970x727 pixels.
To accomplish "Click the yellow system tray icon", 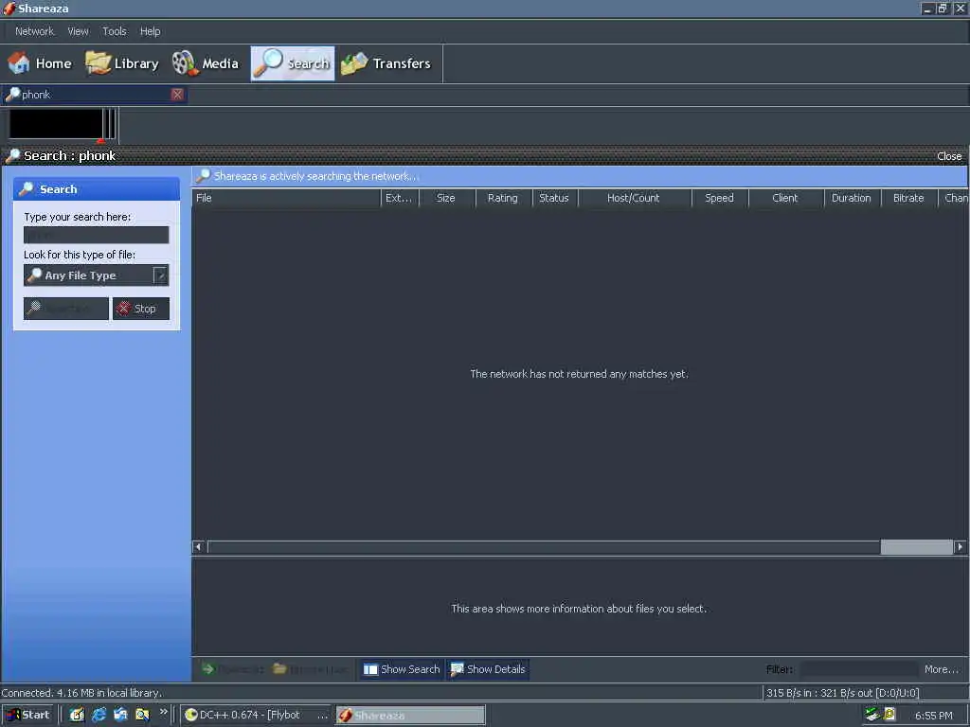I will coord(889,714).
